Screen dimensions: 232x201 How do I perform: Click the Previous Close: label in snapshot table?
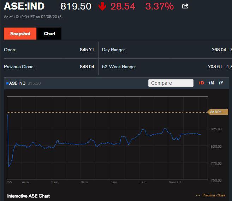pyautogui.click(x=19, y=67)
